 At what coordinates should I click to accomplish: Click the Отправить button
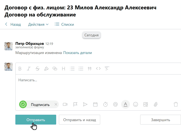pos(36,120)
